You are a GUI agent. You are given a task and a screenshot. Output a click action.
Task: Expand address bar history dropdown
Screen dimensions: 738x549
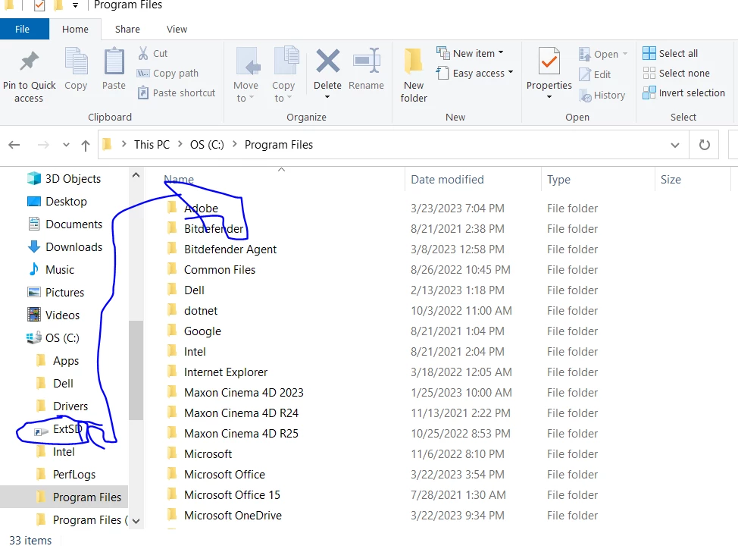click(x=675, y=145)
